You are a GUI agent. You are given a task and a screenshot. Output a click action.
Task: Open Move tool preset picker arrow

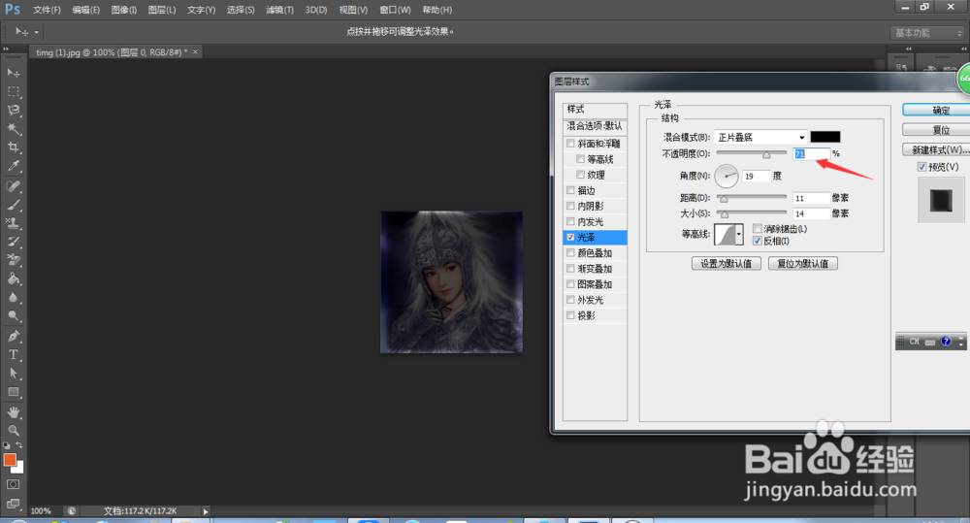point(37,32)
